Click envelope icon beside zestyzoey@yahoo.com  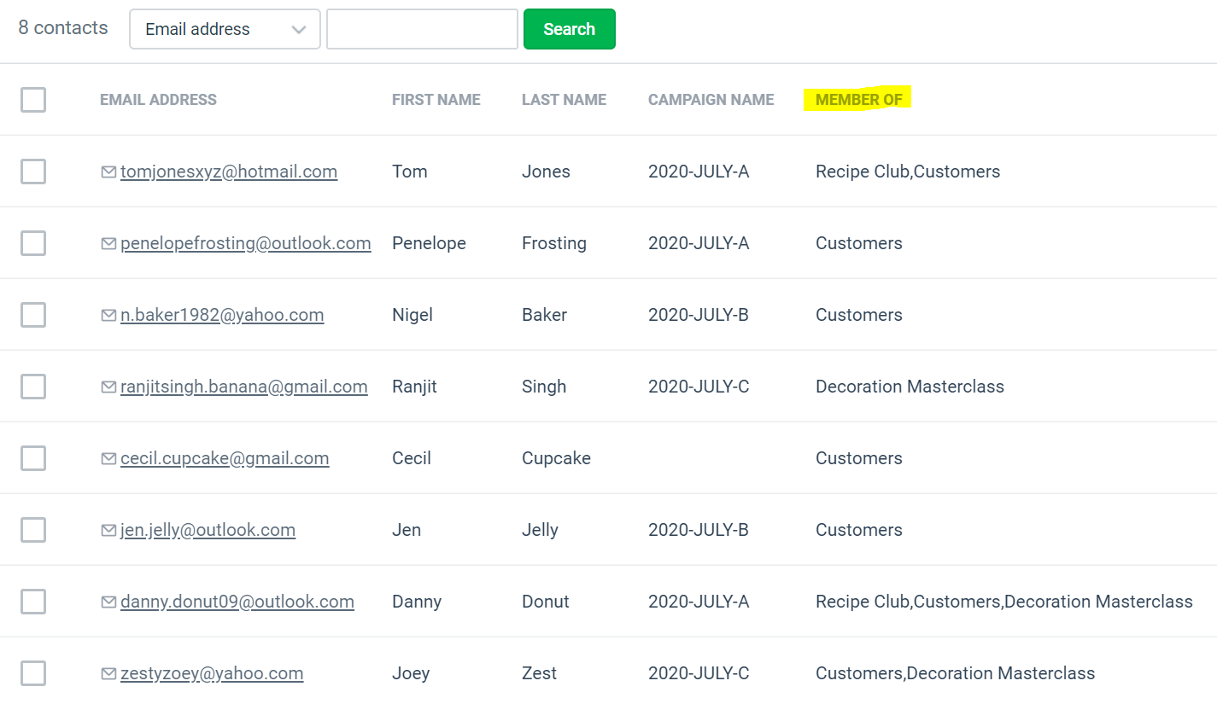pos(108,674)
